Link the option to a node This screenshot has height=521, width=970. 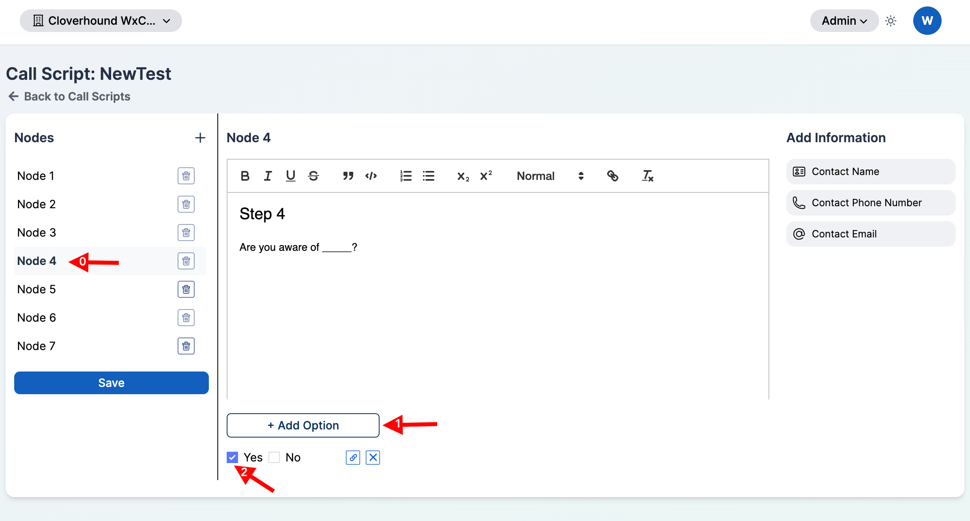tap(353, 457)
